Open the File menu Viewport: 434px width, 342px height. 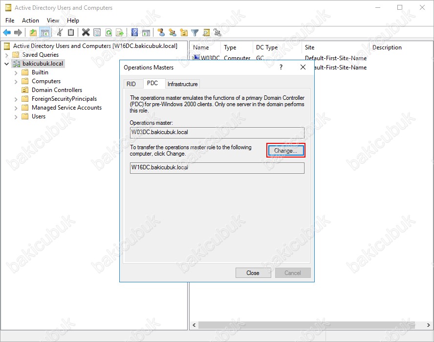(x=10, y=21)
